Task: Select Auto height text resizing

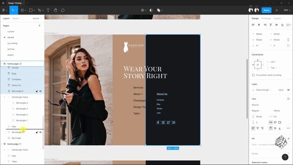Action: coord(275,122)
